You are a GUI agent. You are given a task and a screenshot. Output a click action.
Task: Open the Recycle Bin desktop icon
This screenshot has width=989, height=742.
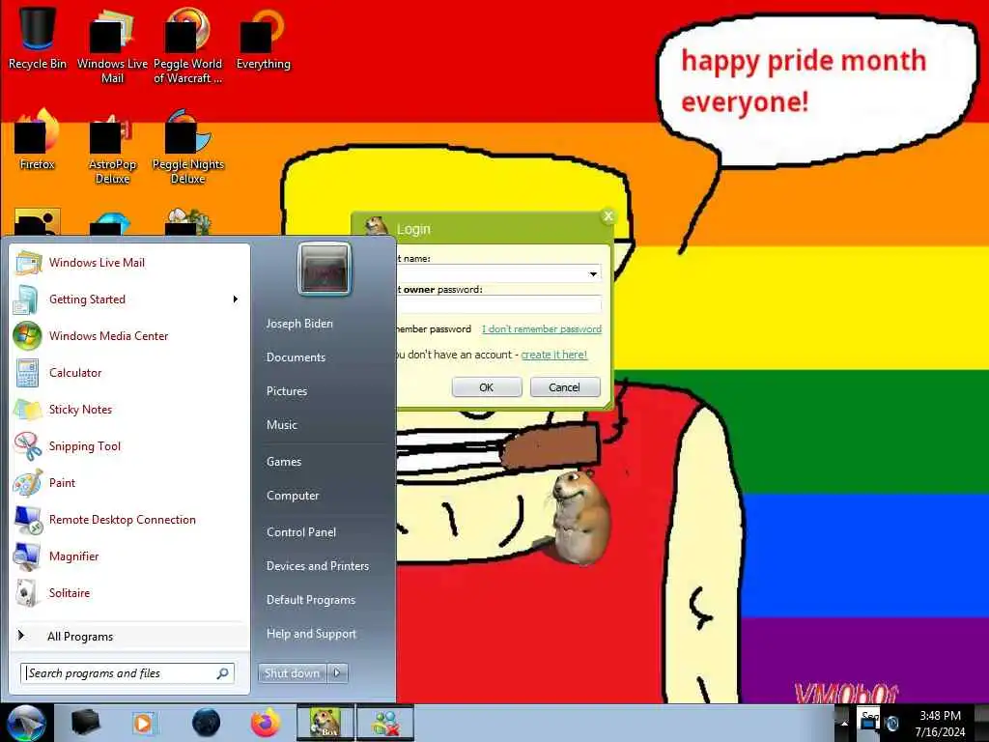(38, 38)
